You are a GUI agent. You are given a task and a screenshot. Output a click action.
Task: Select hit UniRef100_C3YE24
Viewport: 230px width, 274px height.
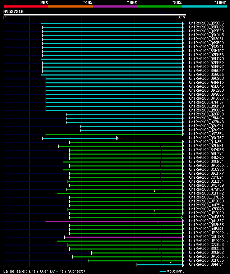(x=206, y=177)
